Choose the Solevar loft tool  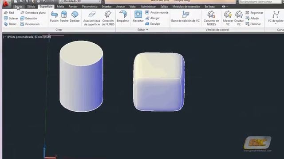(x=11, y=19)
